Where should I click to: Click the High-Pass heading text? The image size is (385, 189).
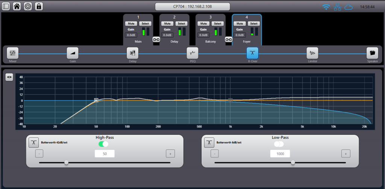point(105,137)
